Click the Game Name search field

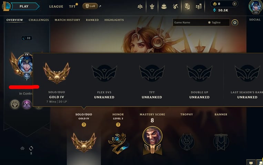point(190,22)
